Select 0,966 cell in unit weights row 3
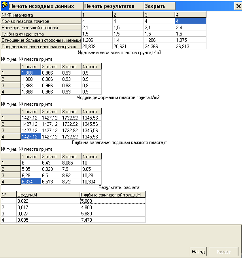Screen dimensions: 242x258 tap(51, 85)
